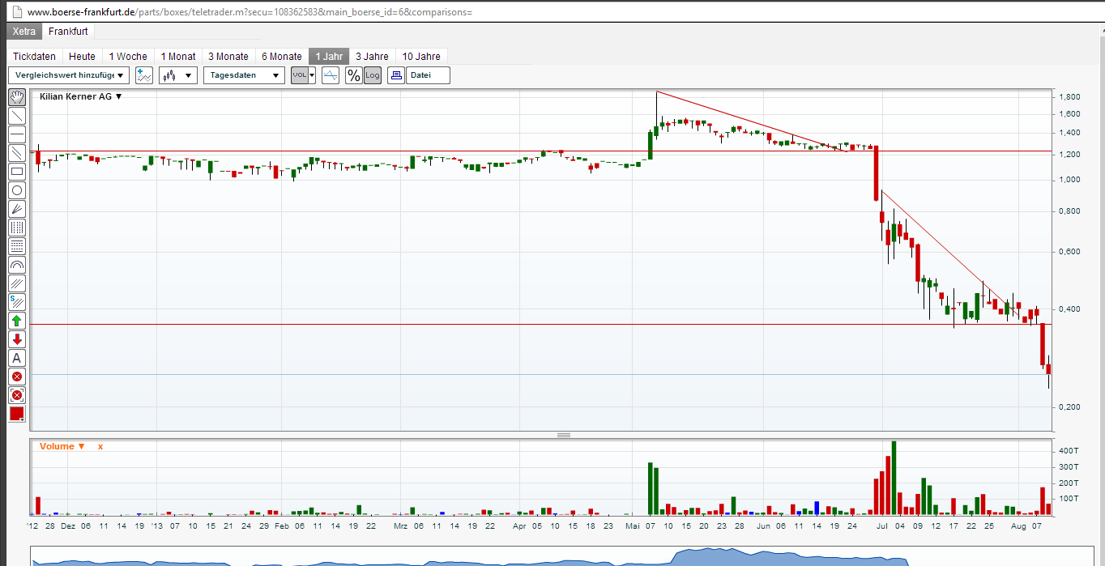Place a green up arrow marker

click(17, 321)
